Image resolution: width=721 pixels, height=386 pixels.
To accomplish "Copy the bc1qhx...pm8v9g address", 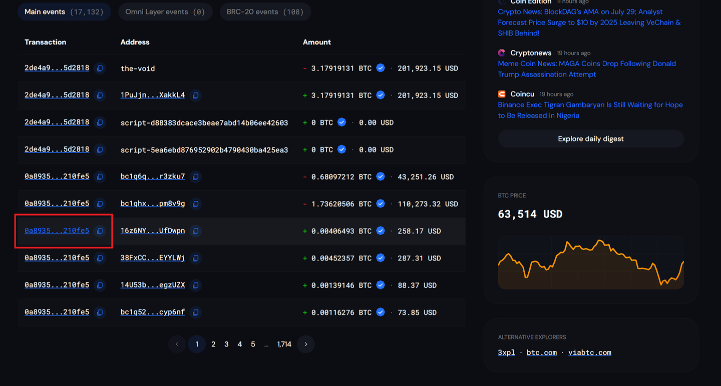I will tap(196, 203).
